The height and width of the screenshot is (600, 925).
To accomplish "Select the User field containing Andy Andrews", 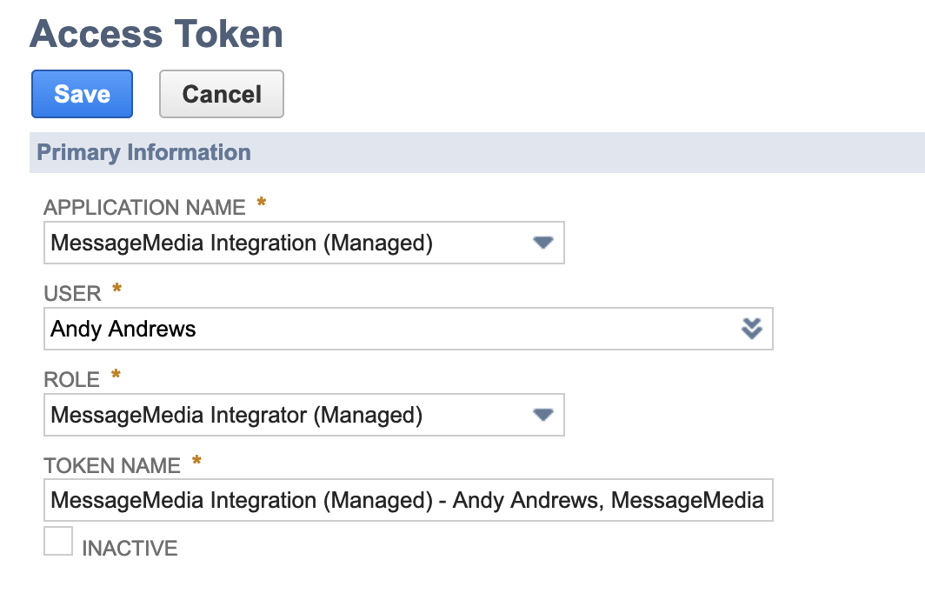I will tap(348, 329).
